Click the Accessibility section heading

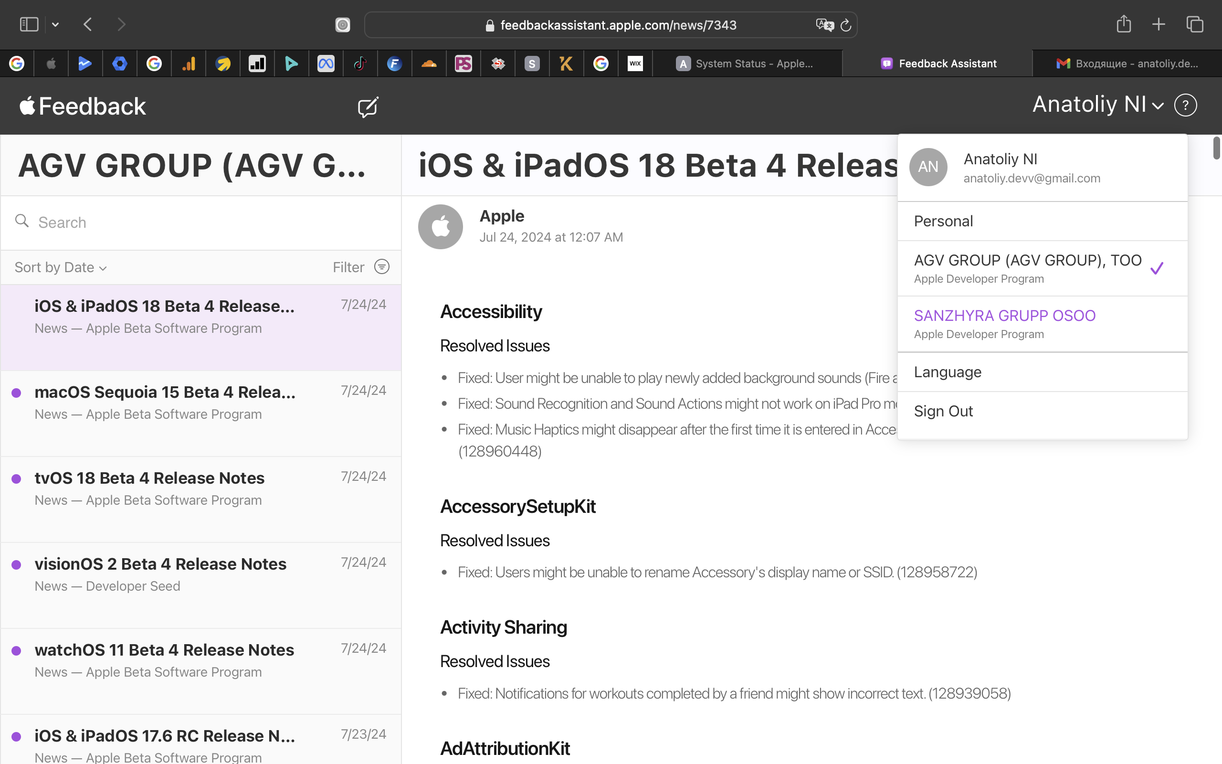pos(491,312)
